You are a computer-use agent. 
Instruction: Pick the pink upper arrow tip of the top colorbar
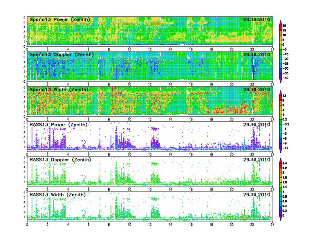(281, 23)
